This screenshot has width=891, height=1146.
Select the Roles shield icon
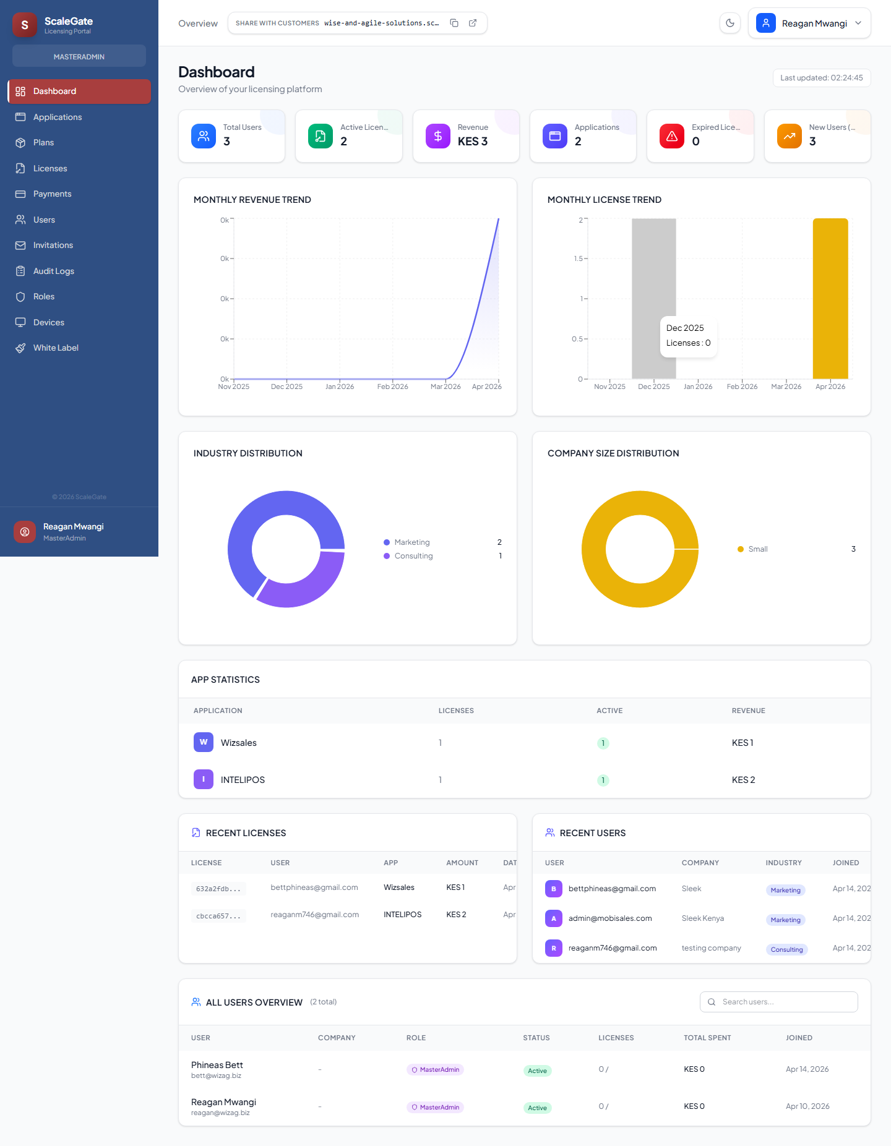[20, 297]
